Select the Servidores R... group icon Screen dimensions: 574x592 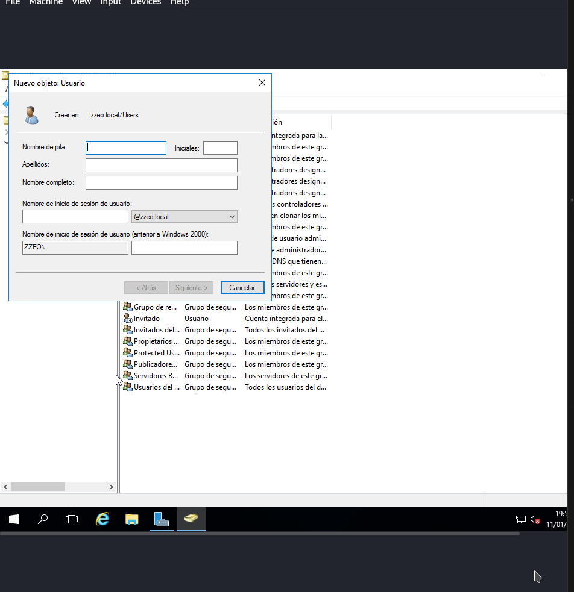coord(128,375)
